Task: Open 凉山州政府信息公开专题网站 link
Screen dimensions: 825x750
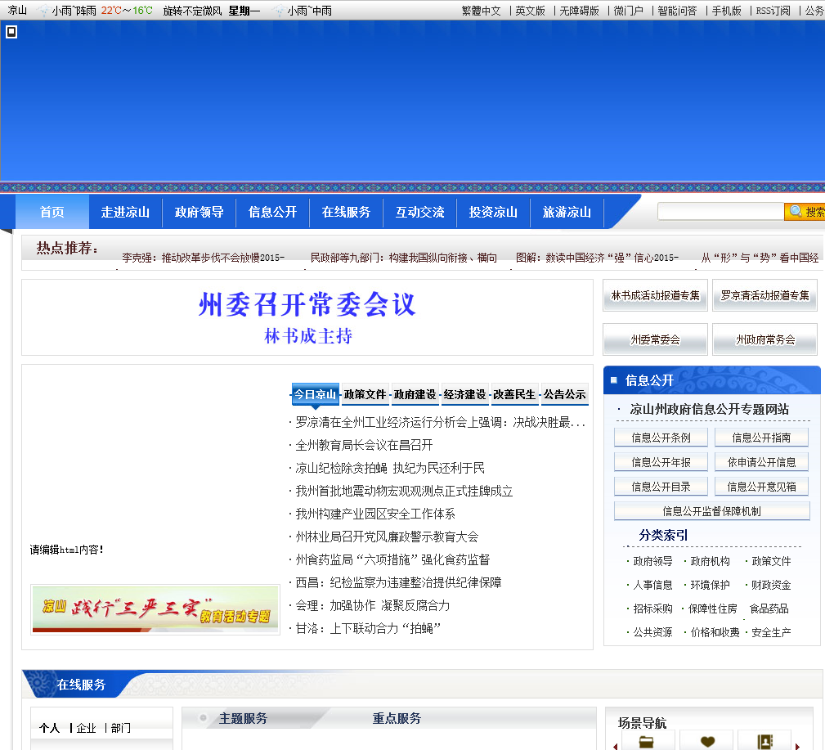Action: [x=709, y=409]
